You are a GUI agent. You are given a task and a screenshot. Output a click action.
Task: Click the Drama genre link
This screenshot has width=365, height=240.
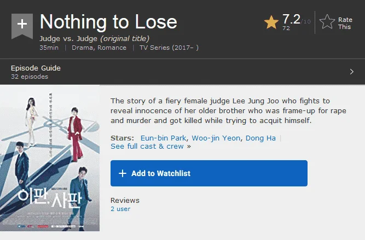pos(82,48)
